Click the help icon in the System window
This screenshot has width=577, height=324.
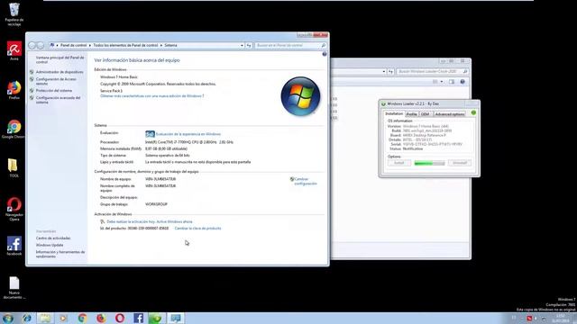coord(325,54)
